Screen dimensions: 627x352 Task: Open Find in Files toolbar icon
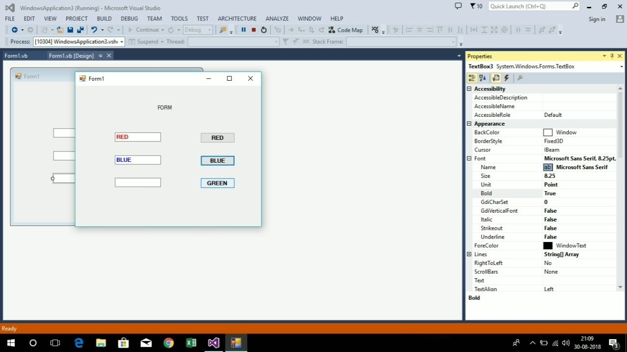(x=223, y=30)
